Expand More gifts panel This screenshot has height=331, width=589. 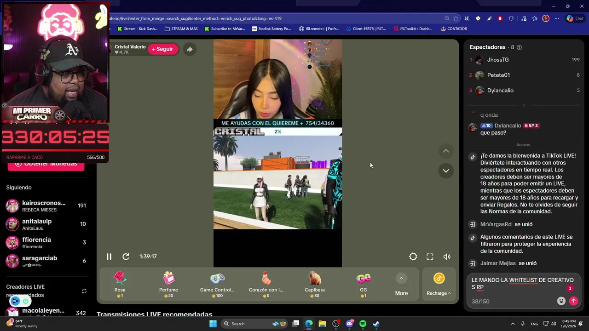click(401, 285)
